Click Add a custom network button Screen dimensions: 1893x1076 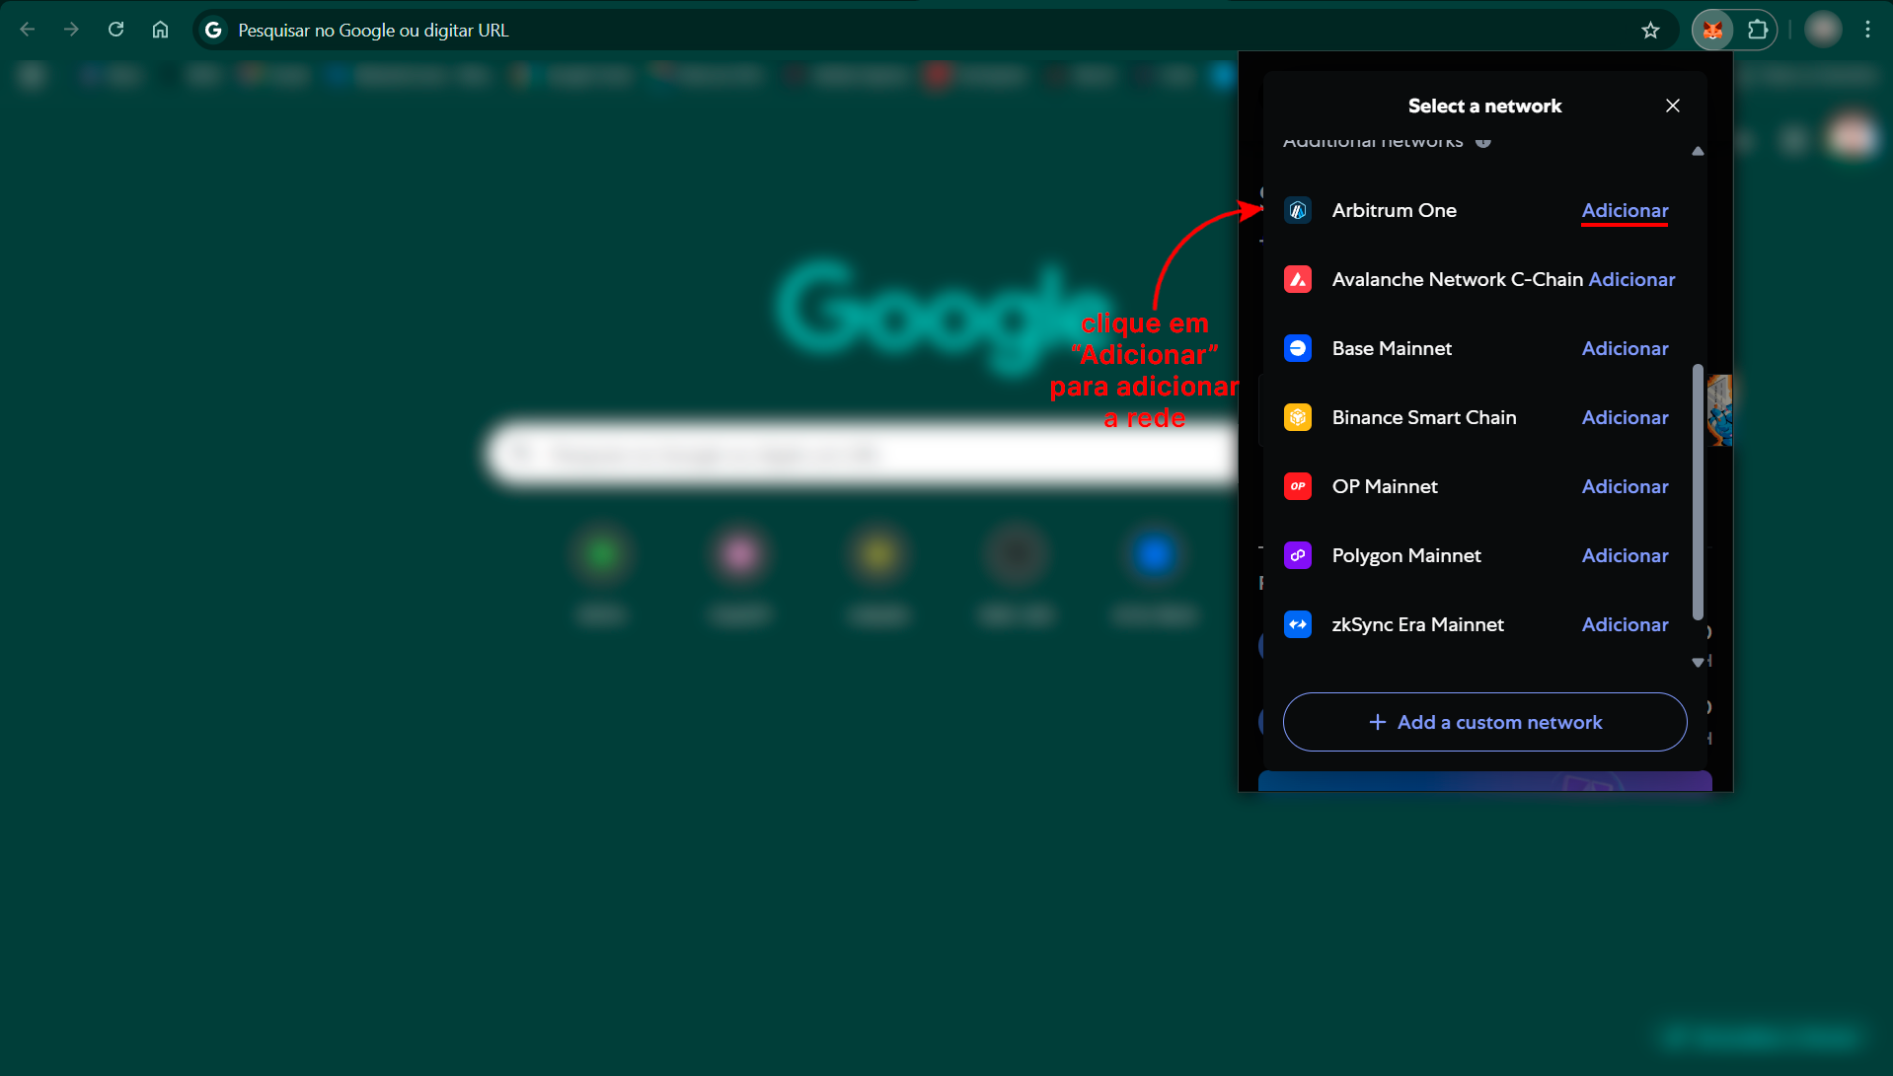click(1484, 722)
